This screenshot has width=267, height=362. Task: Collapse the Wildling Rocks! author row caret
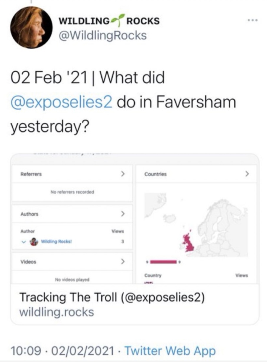pos(23,242)
